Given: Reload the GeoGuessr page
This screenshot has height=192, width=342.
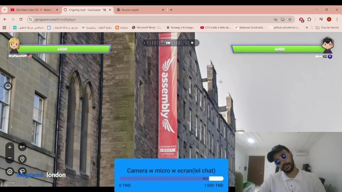Looking at the screenshot, I should pos(21,19).
